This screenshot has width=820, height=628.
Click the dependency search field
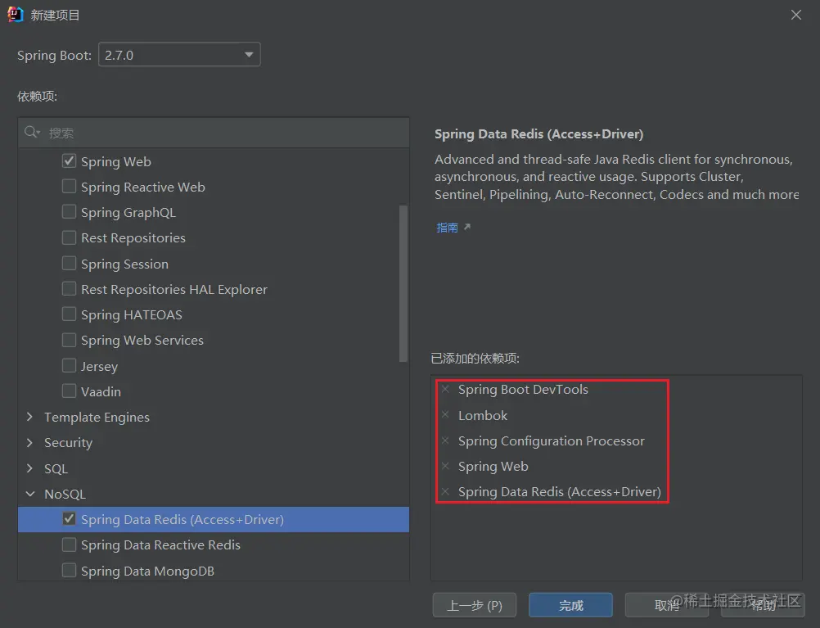214,133
